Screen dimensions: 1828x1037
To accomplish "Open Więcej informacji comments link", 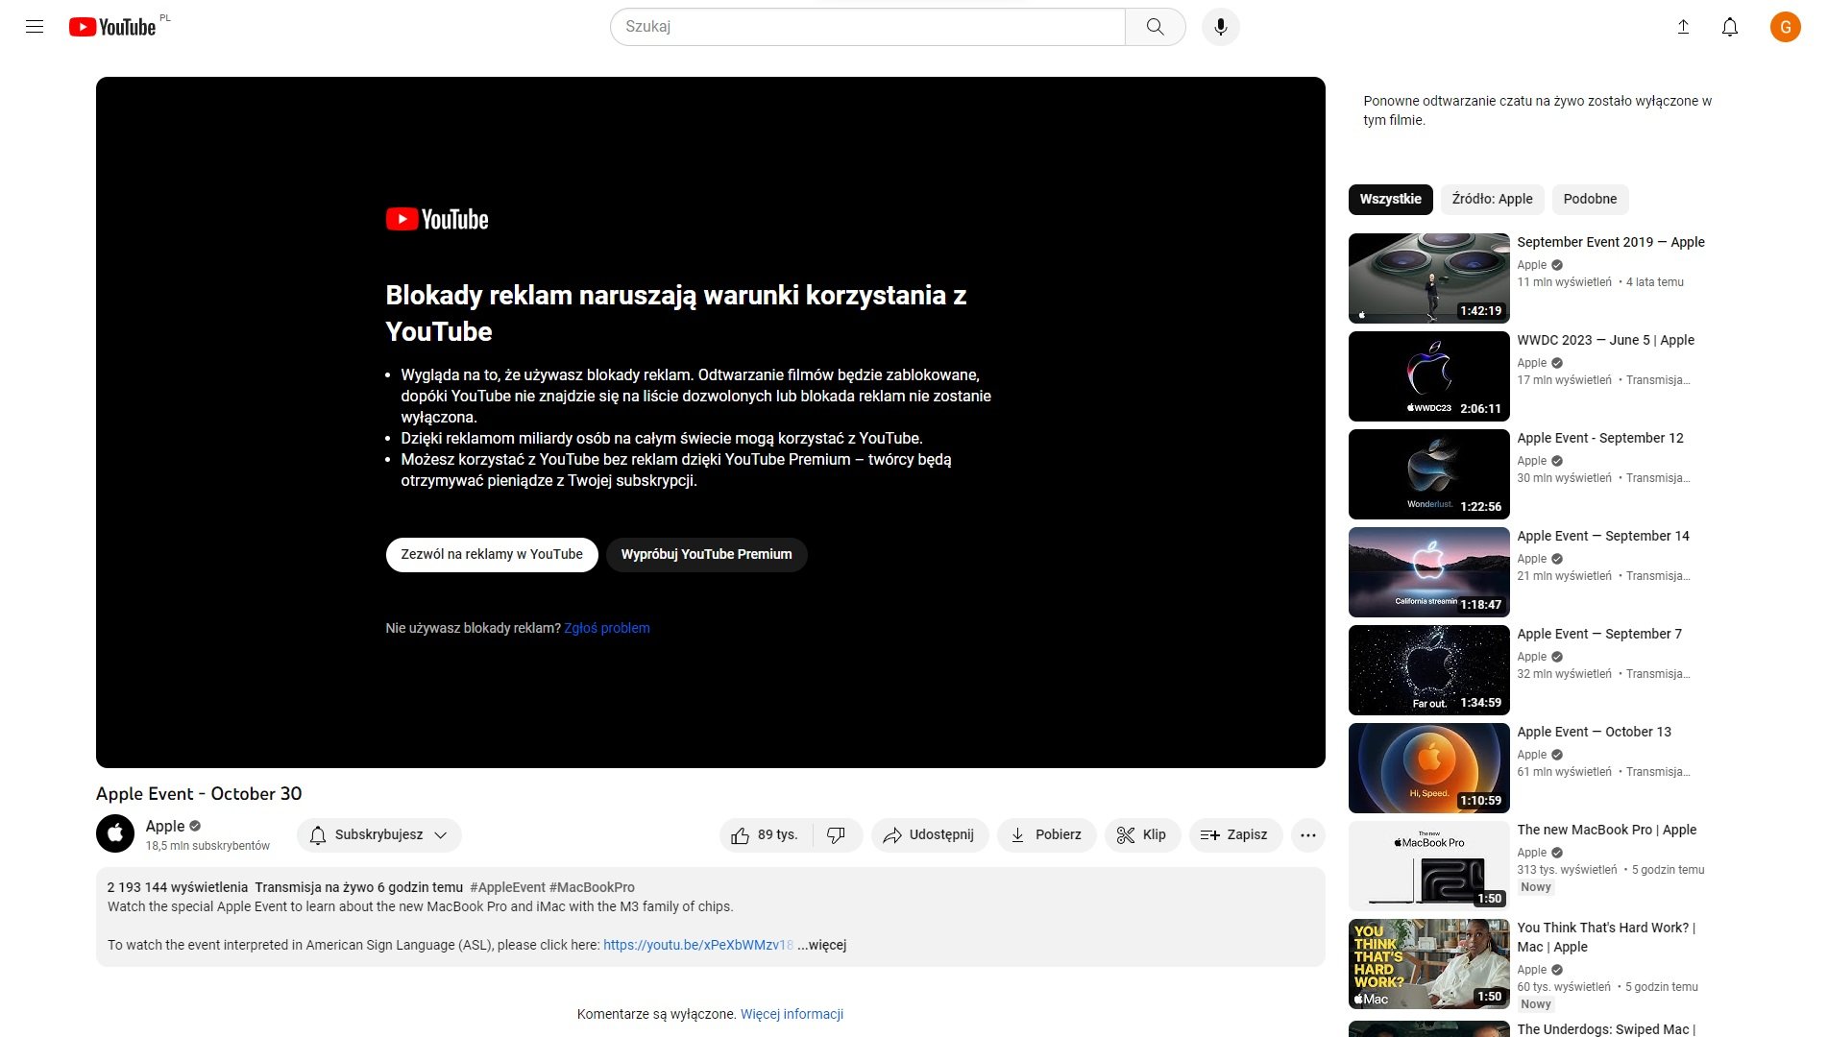I will [792, 1014].
